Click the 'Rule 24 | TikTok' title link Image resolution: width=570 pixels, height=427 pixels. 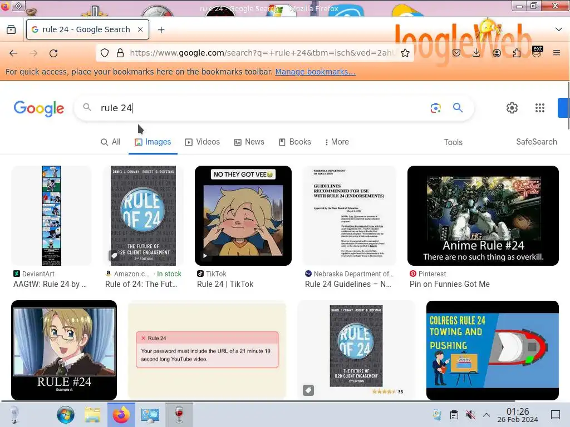[x=225, y=284]
